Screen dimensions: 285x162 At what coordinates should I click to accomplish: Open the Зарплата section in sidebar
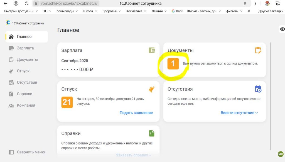point(25,48)
